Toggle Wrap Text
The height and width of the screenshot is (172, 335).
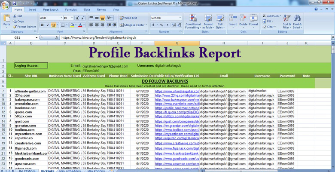coord(128,18)
